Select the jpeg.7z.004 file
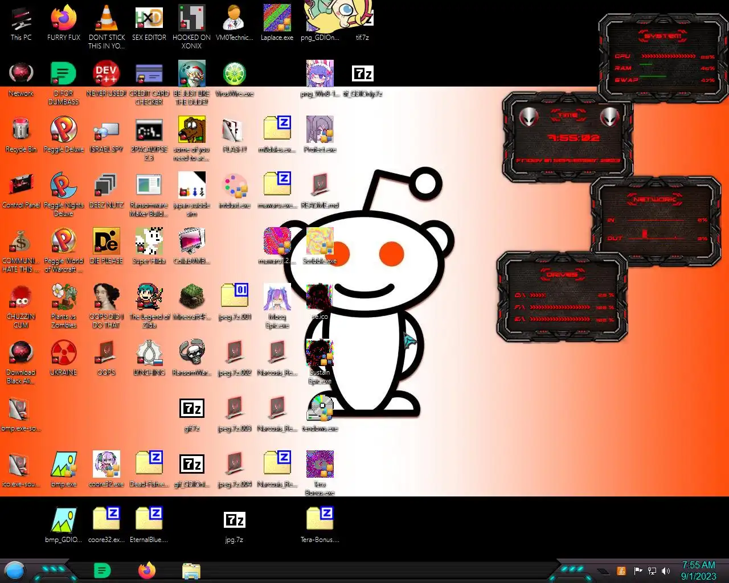Image resolution: width=729 pixels, height=583 pixels. [235, 470]
